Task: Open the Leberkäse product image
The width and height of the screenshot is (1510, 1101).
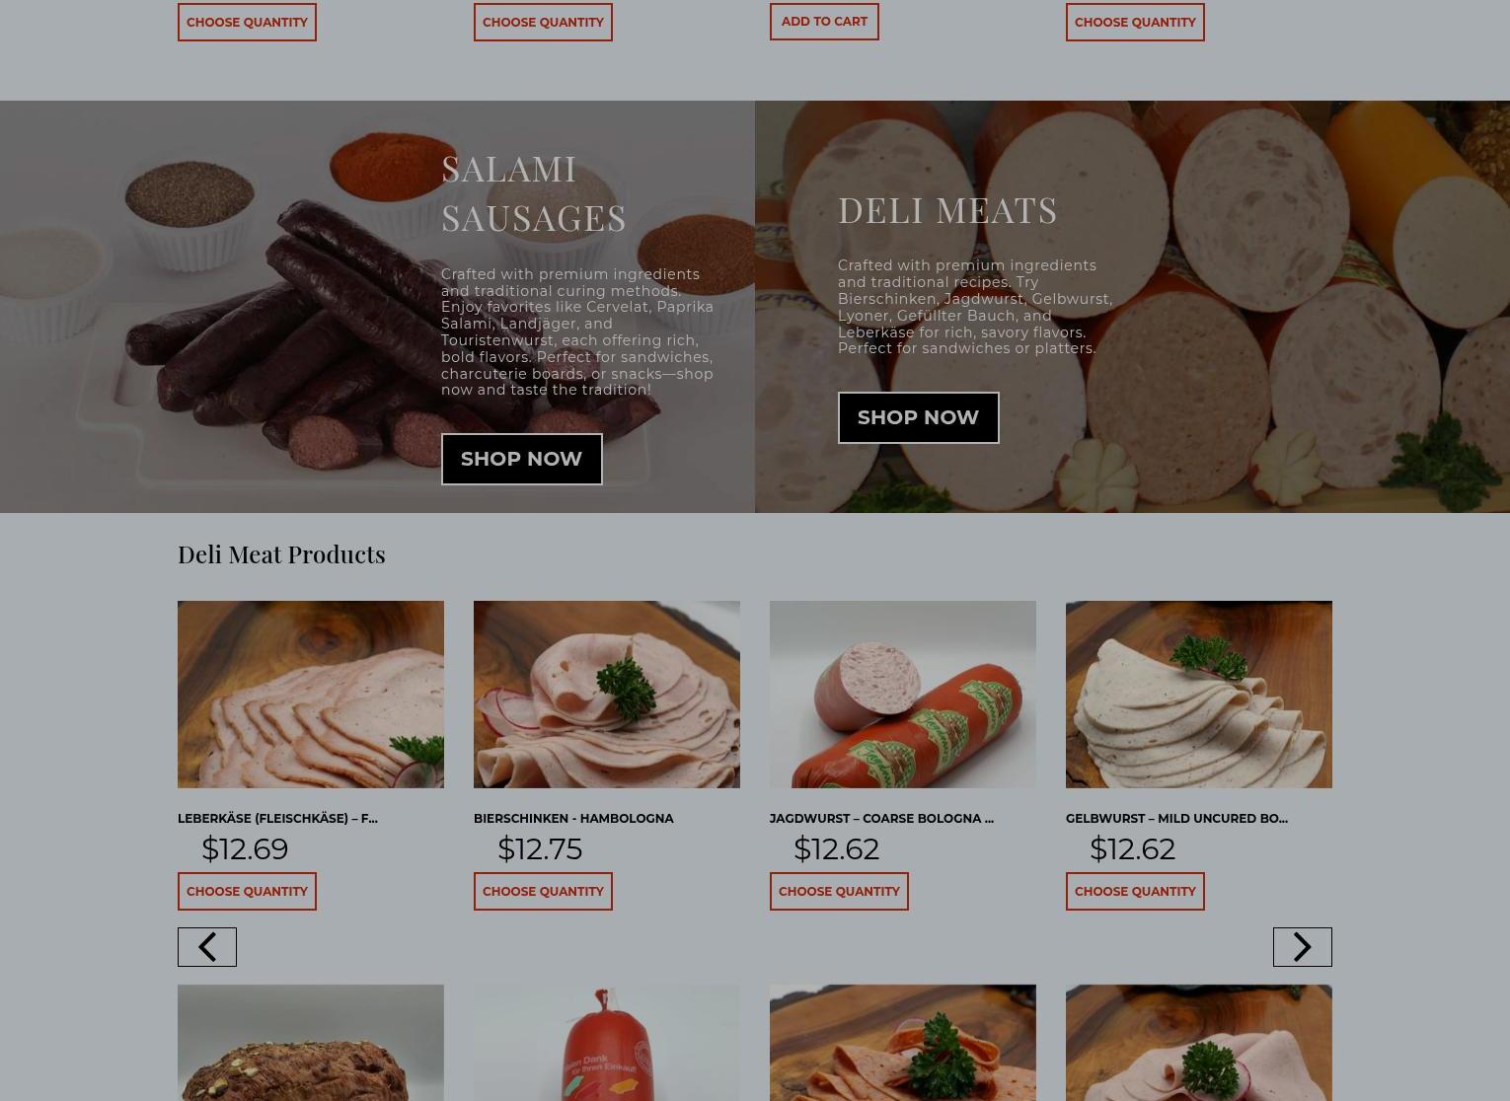Action: tap(311, 695)
